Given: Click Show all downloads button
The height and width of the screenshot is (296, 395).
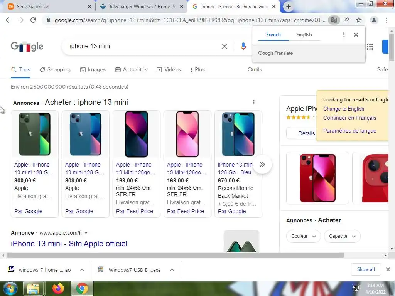Looking at the screenshot, I should [x=366, y=269].
